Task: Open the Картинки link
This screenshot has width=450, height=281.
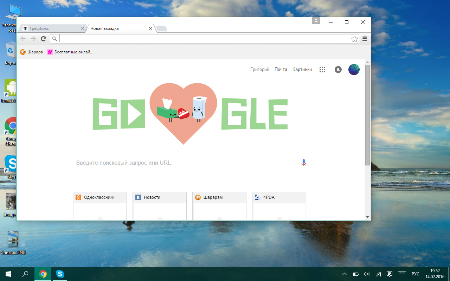Action: click(302, 70)
